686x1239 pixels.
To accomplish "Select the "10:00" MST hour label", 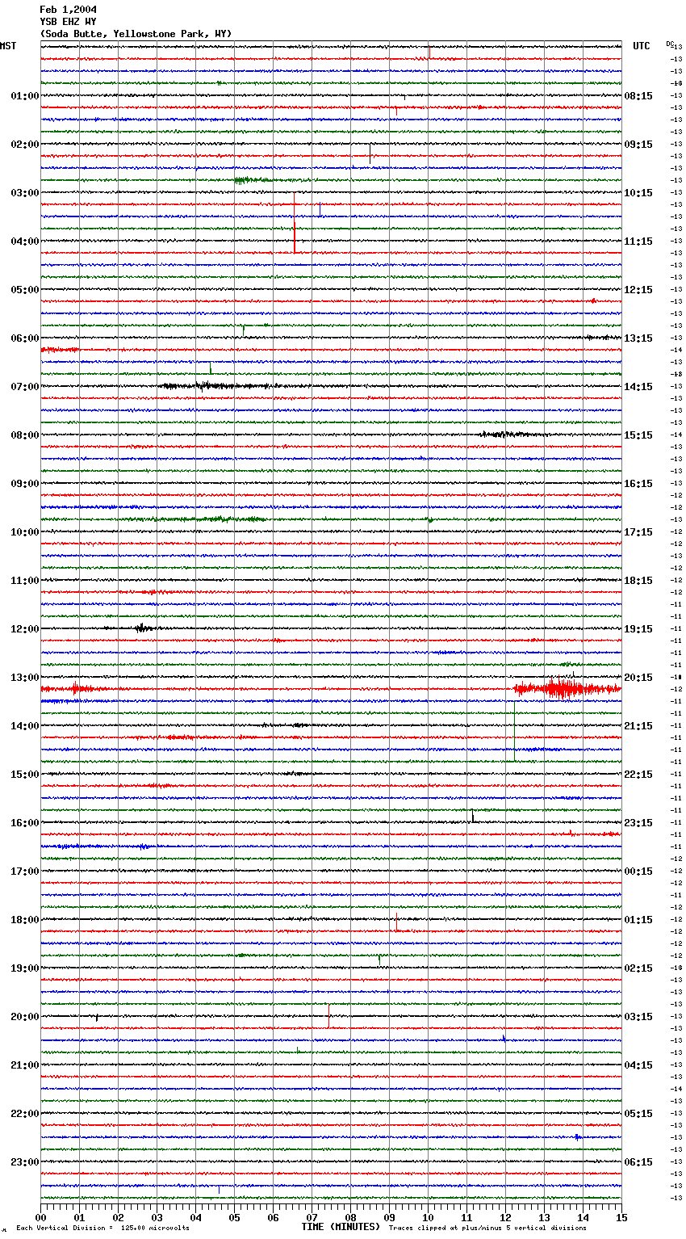I will tap(25, 532).
